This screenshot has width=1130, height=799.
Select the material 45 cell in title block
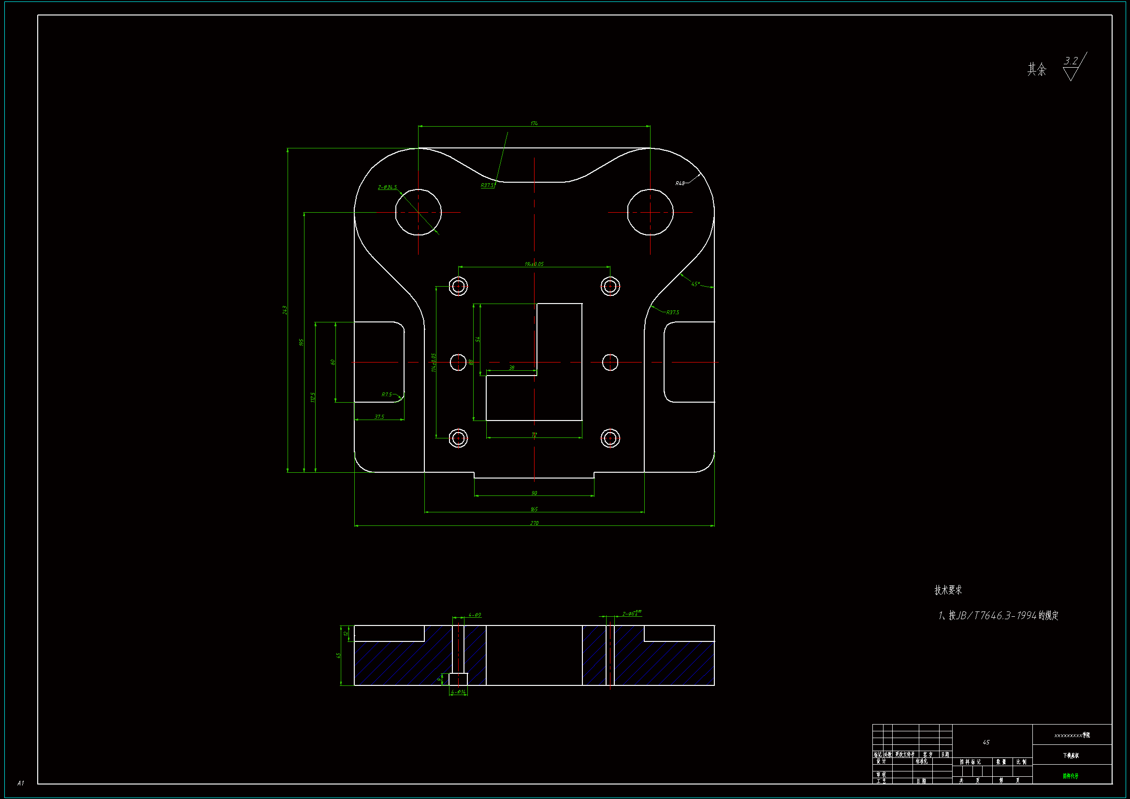coord(986,742)
